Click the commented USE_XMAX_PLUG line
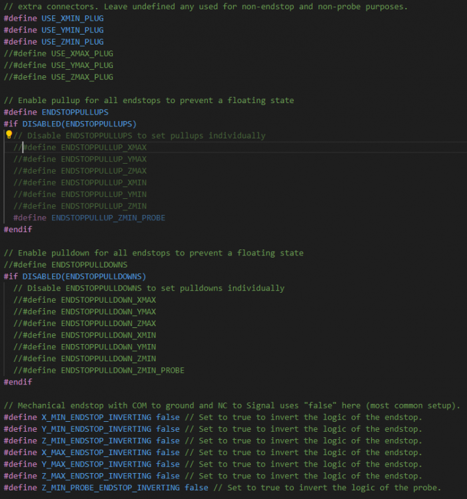The width and height of the screenshot is (467, 499). [x=58, y=53]
